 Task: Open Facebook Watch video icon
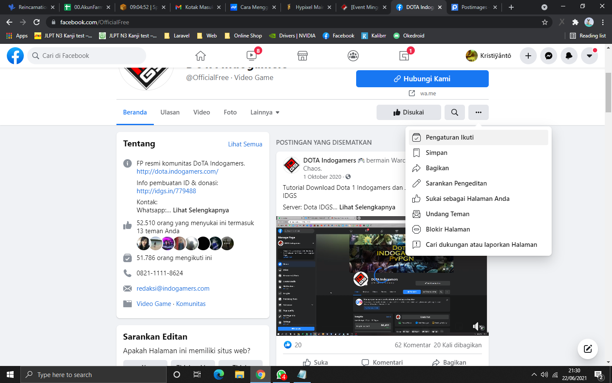click(252, 56)
